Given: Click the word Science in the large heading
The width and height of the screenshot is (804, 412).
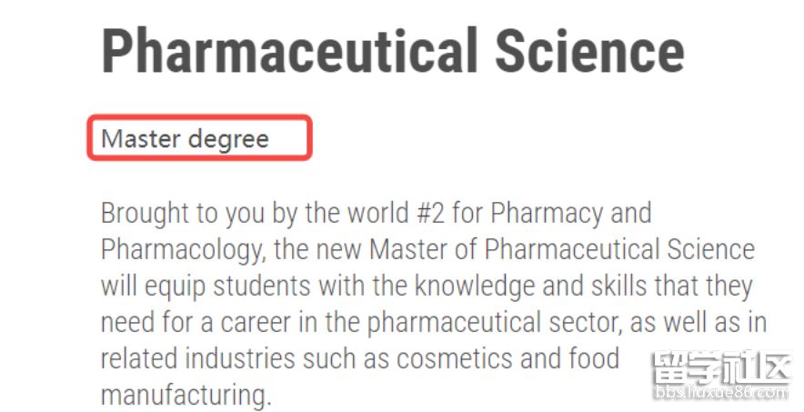Looking at the screenshot, I should 589,51.
